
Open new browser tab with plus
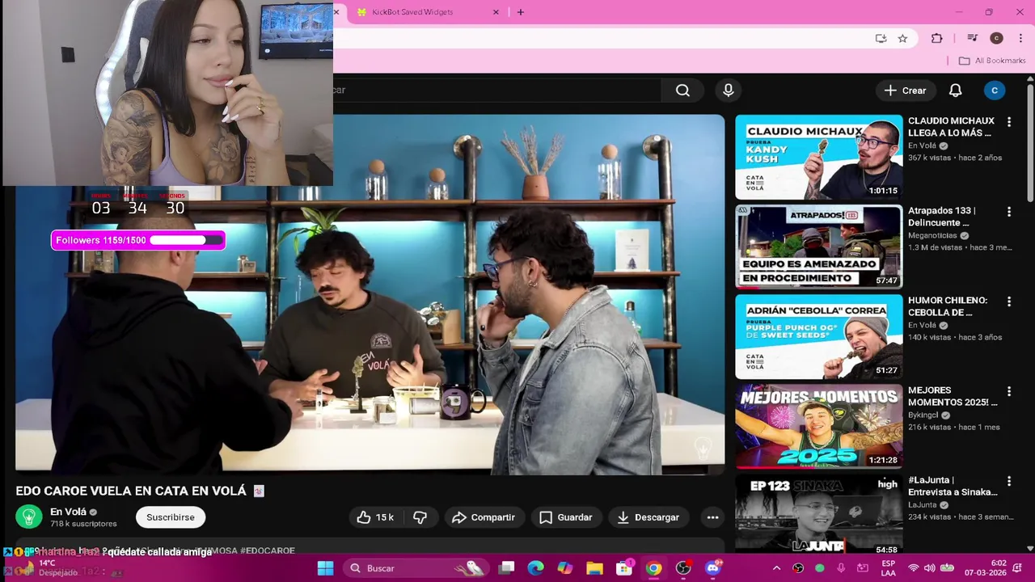click(x=520, y=12)
